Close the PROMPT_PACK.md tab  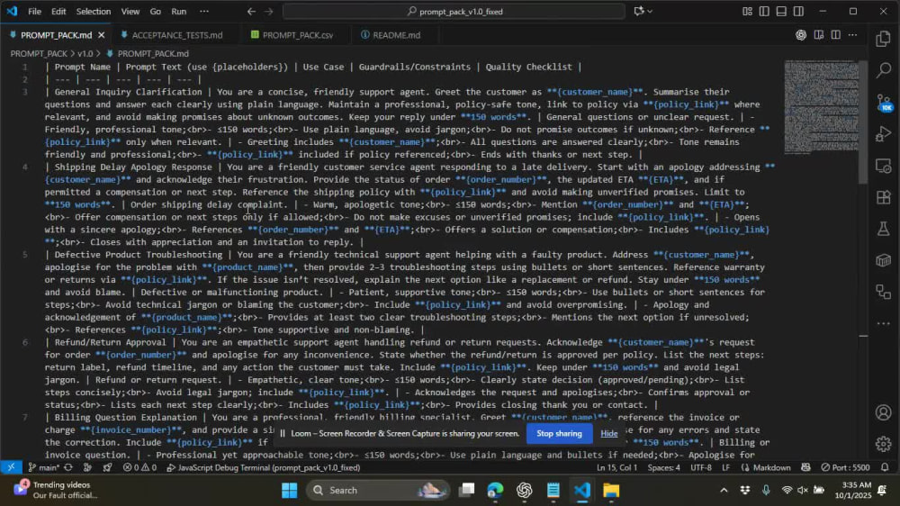click(101, 35)
